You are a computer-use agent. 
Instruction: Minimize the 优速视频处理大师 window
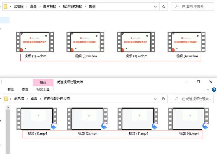coord(186,82)
